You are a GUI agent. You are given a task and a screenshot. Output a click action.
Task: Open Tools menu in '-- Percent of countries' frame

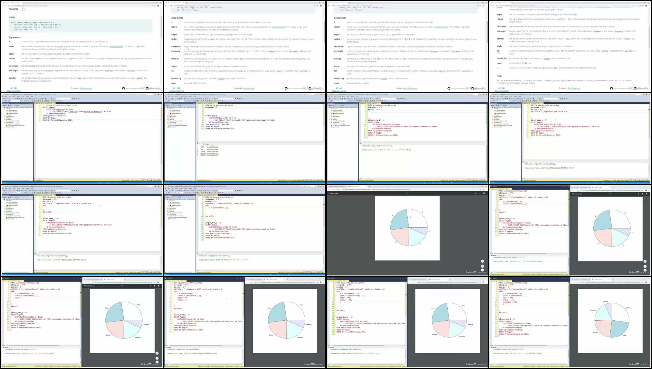coord(23,97)
